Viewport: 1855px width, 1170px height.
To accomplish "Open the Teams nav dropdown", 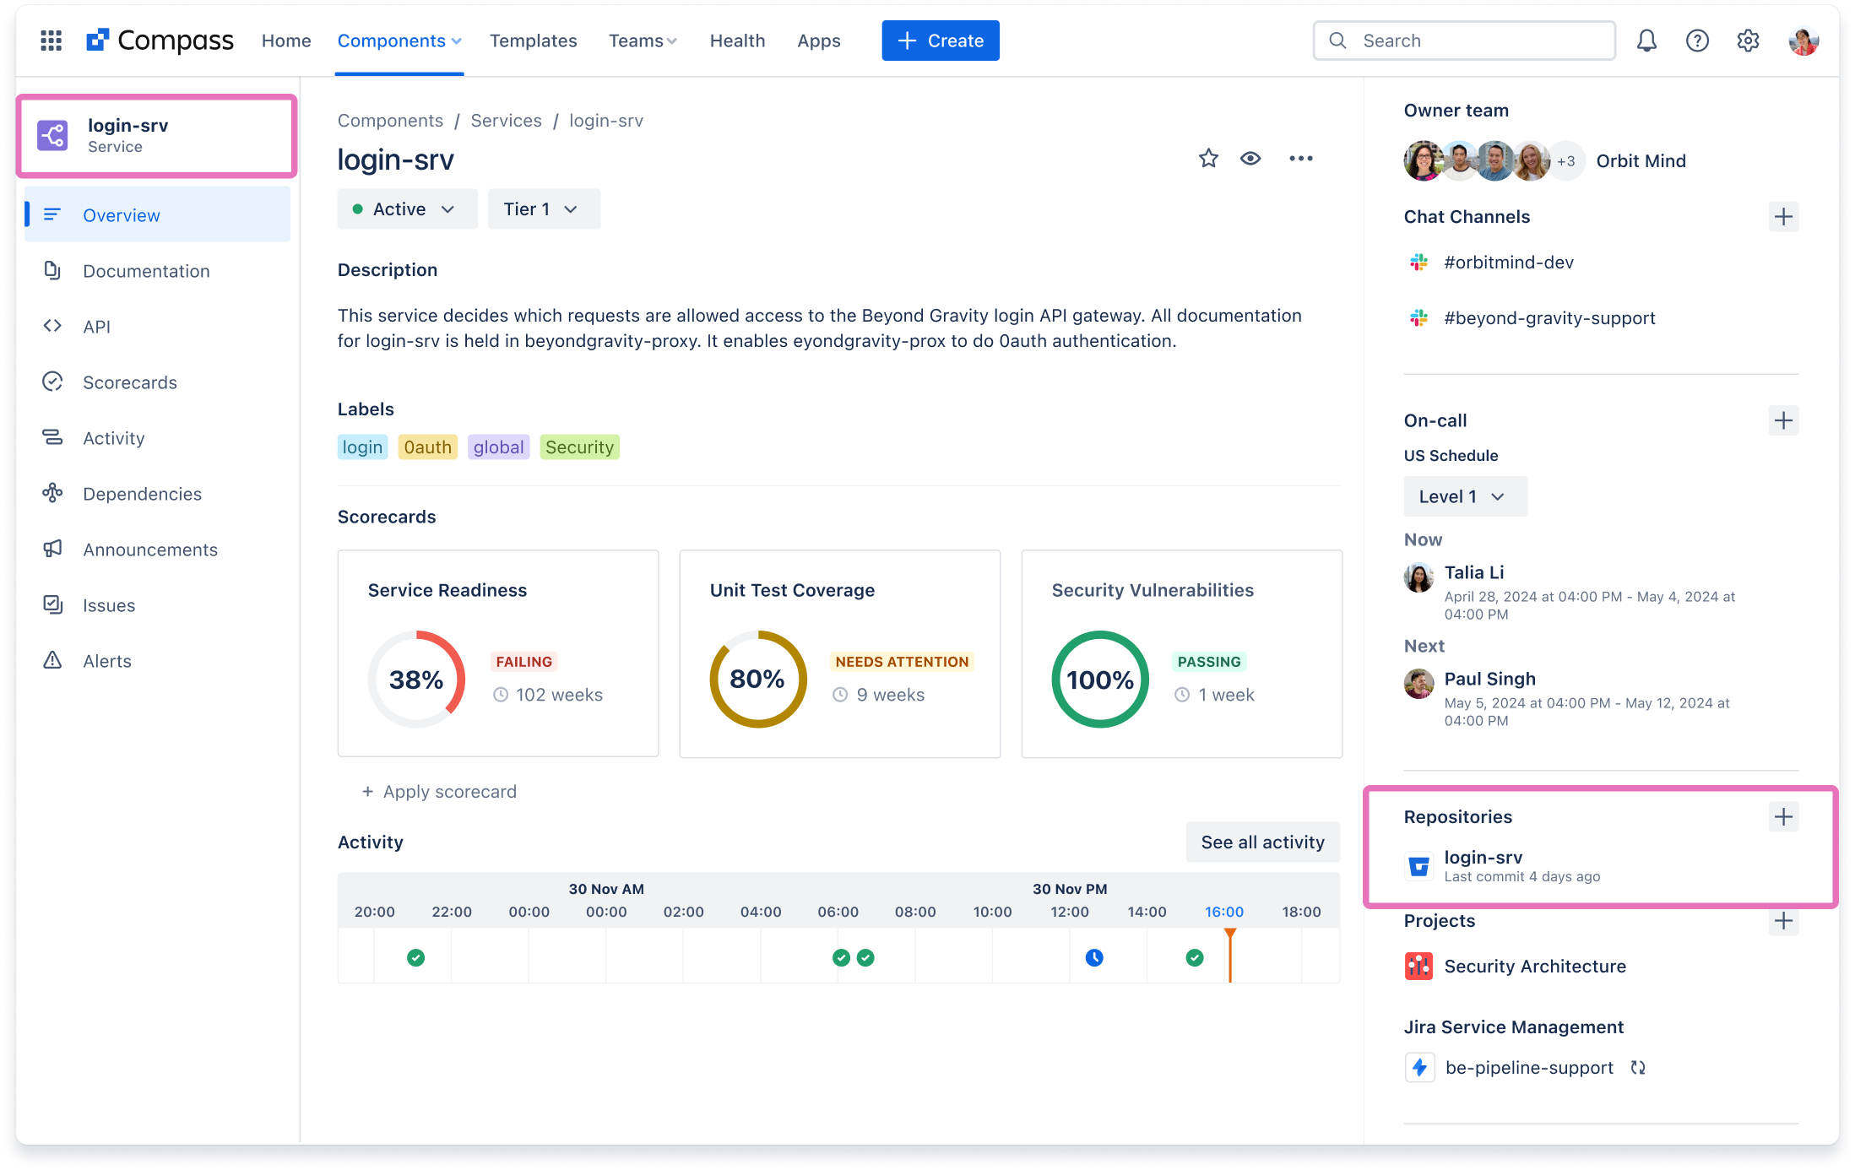I will (x=643, y=41).
